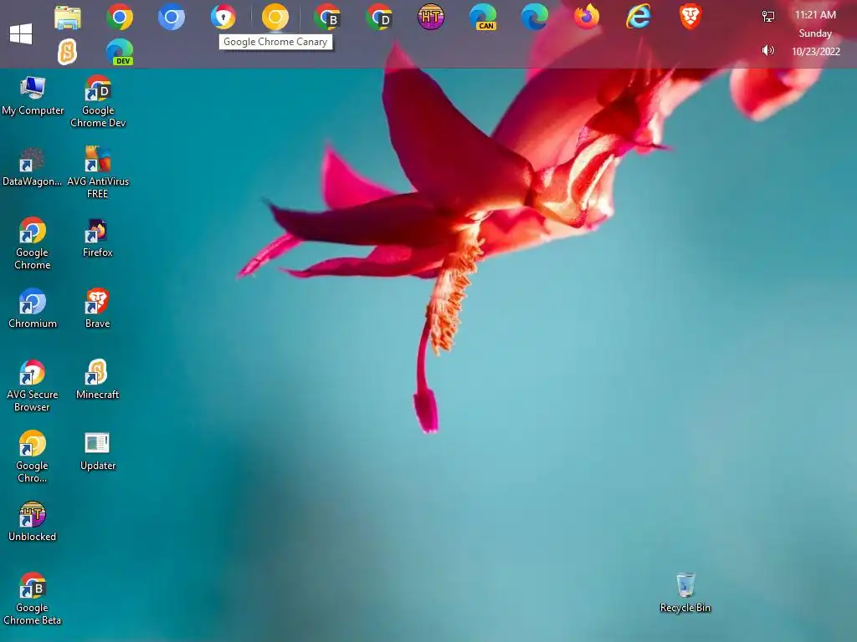Open the Windows Start menu
Image resolution: width=857 pixels, height=642 pixels.
pyautogui.click(x=21, y=33)
